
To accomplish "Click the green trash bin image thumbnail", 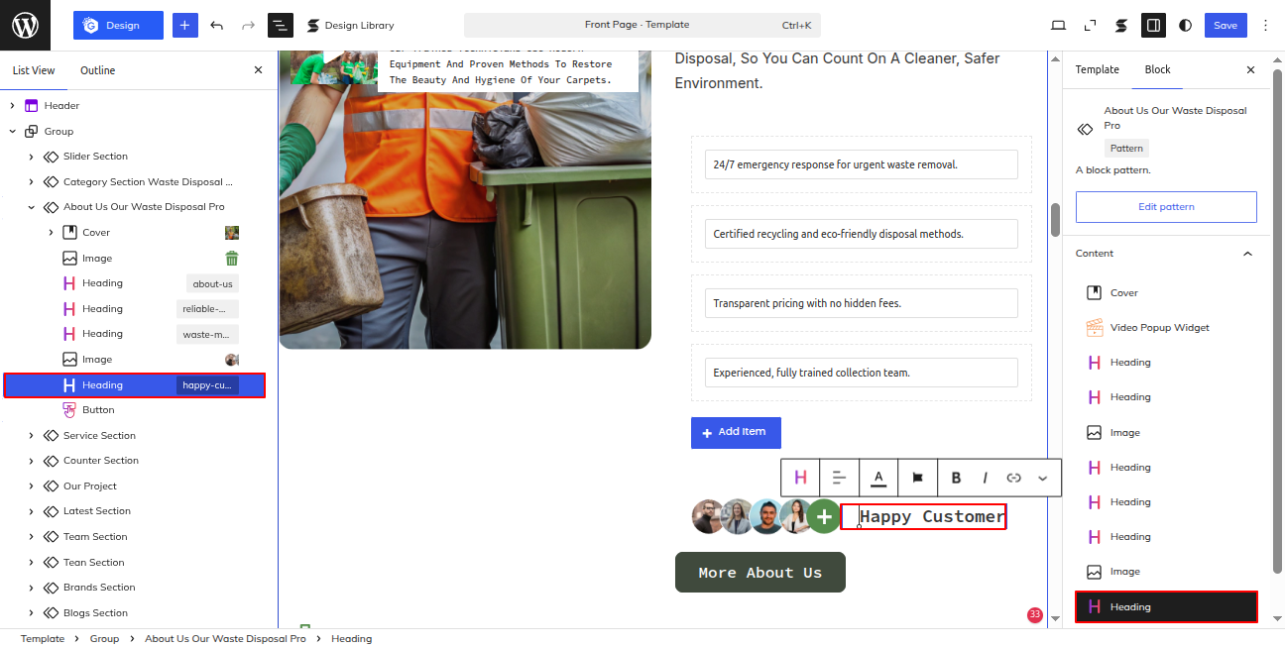I will tap(232, 259).
